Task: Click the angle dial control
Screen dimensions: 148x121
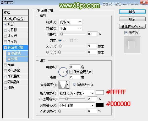Action: (x=63, y=72)
